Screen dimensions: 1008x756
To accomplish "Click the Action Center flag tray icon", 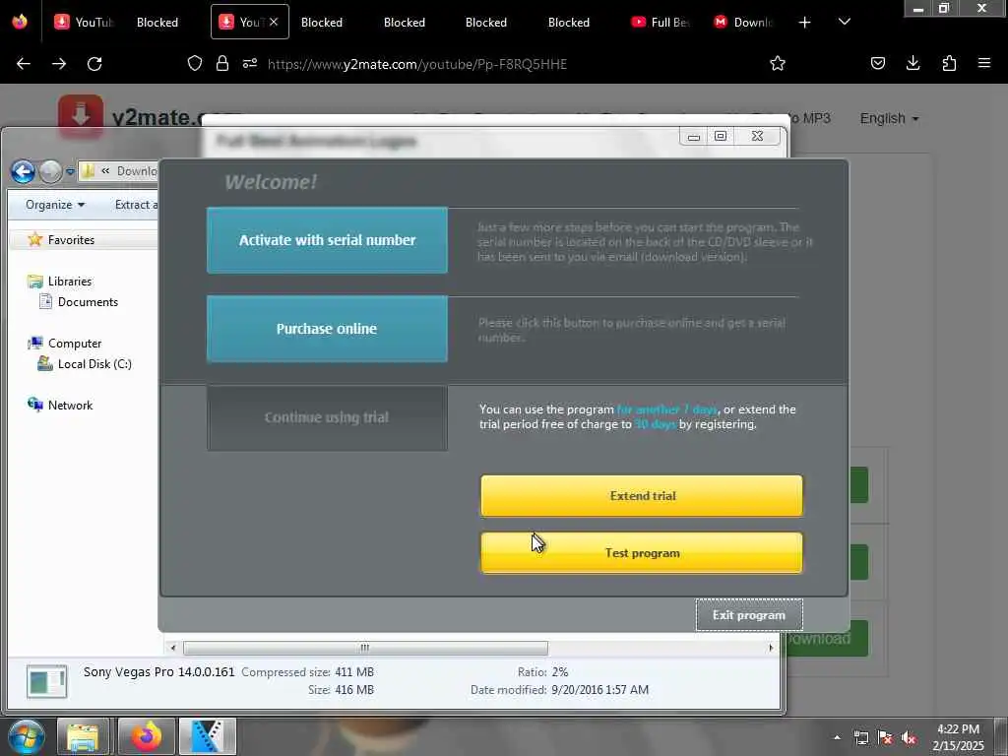I will point(885,738).
